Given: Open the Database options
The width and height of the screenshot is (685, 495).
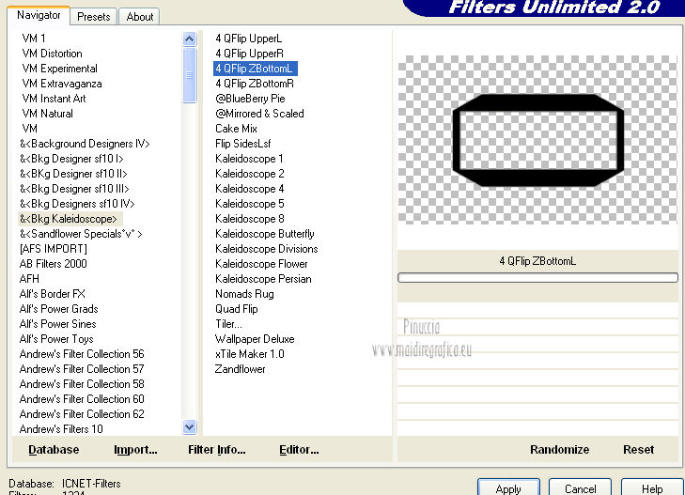Looking at the screenshot, I should coord(54,450).
